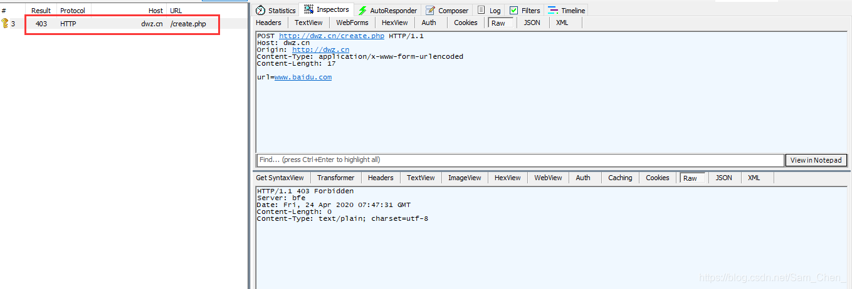Select response Headers inspector tab
852x289 pixels.
[381, 178]
